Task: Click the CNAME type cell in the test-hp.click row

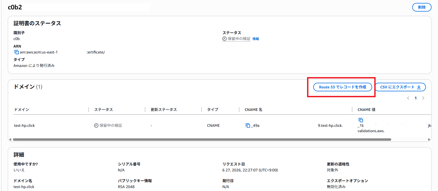Action: click(x=213, y=125)
